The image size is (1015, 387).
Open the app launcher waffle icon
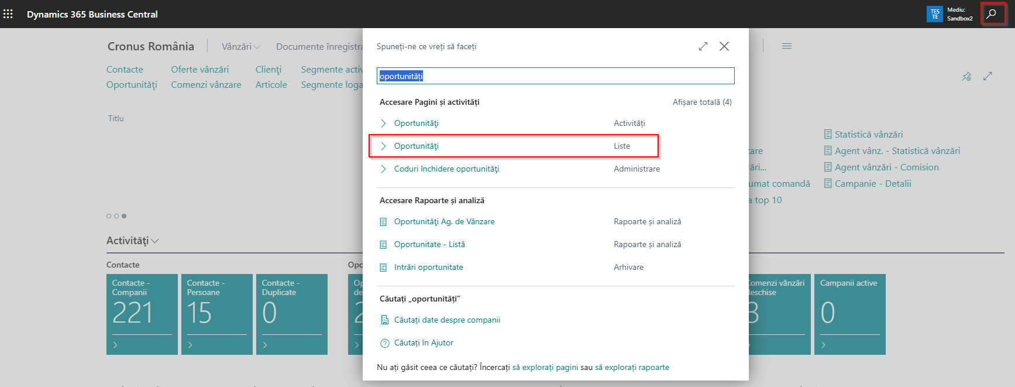[8, 14]
